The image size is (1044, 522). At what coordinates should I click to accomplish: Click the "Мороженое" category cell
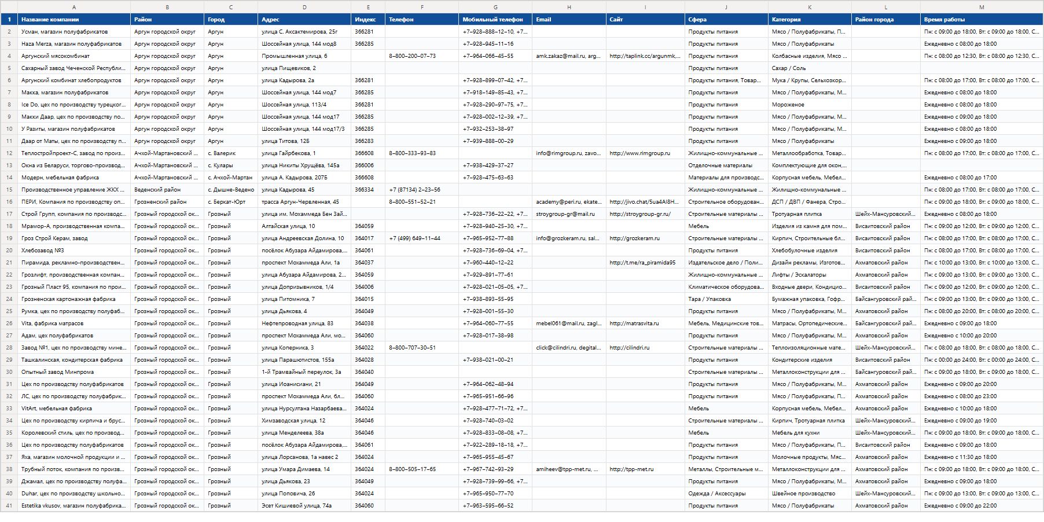point(810,105)
